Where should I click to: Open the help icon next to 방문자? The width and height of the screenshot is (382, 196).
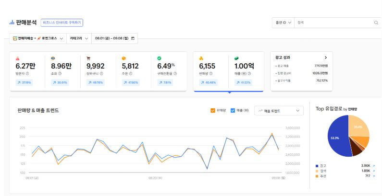coord(27,74)
